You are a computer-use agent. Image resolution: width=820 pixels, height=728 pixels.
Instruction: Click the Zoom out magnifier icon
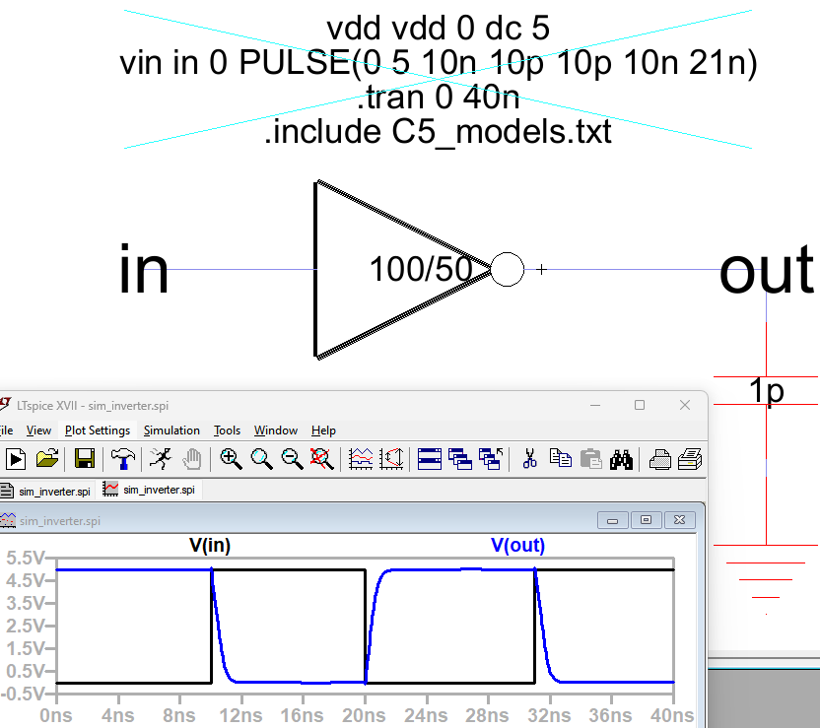292,458
